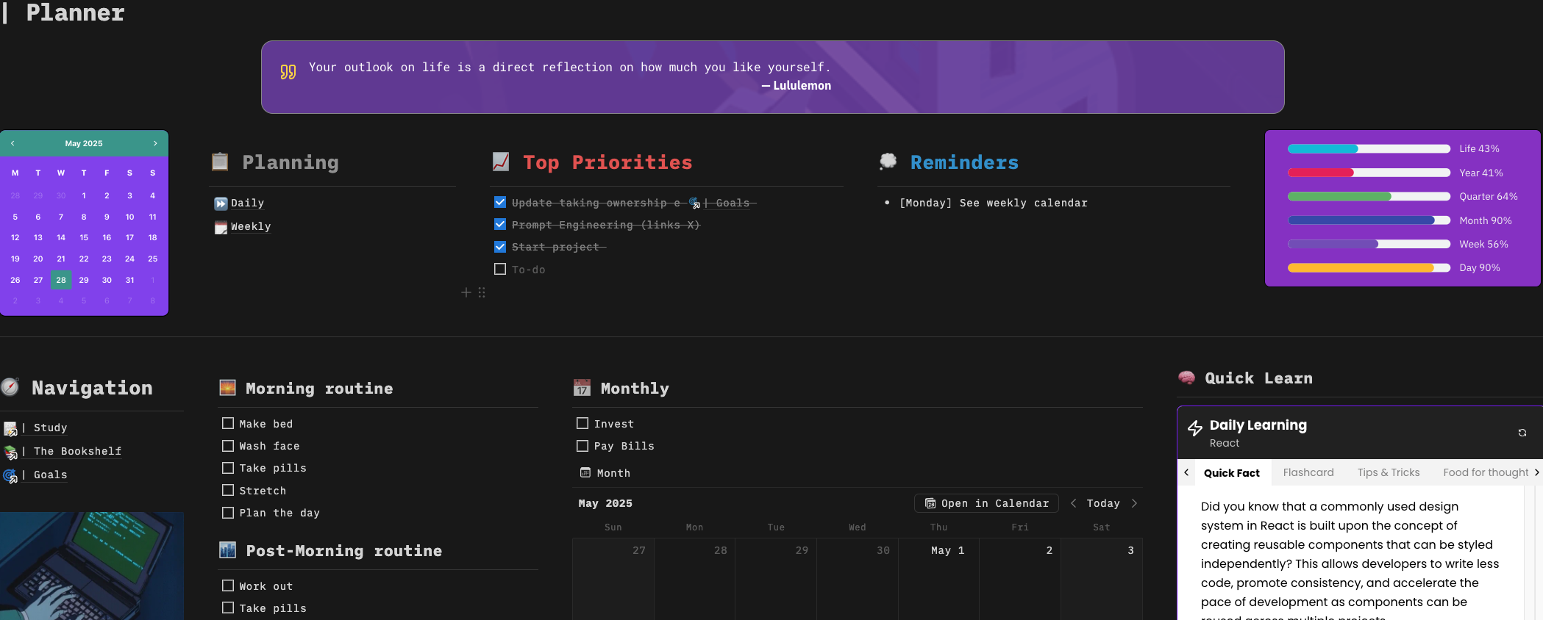Check the Pay Bills checkbox
The image size is (1543, 620).
coord(582,445)
